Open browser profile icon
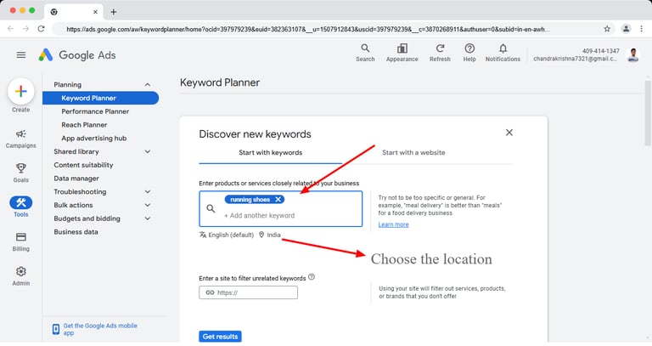652x346 pixels. [626, 29]
